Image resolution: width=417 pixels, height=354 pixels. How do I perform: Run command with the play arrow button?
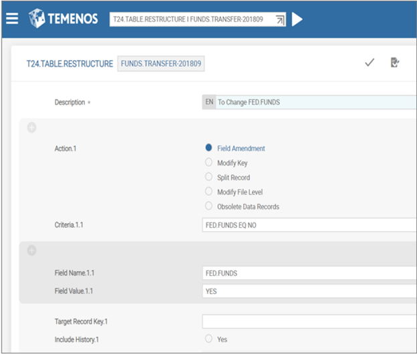tap(297, 19)
